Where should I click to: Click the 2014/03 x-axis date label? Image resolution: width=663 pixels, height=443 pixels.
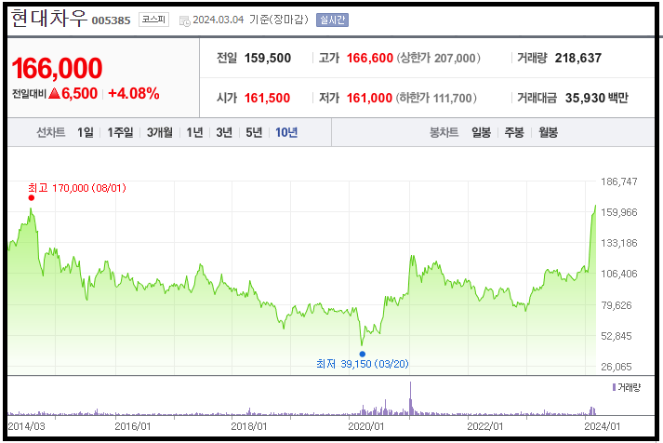click(26, 426)
